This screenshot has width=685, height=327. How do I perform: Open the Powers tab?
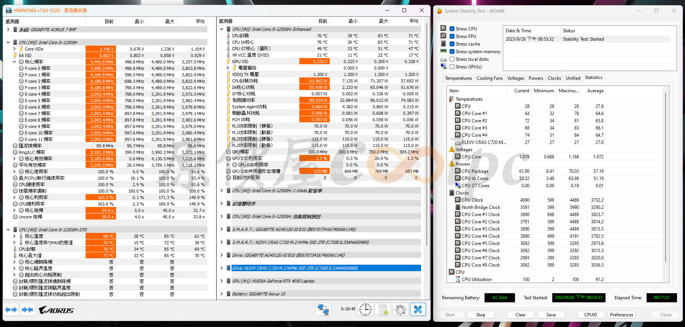[x=536, y=78]
